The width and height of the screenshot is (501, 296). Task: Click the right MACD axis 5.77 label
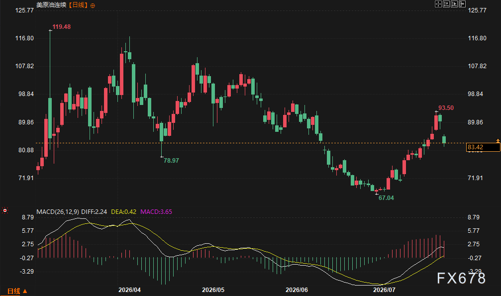point(474,231)
